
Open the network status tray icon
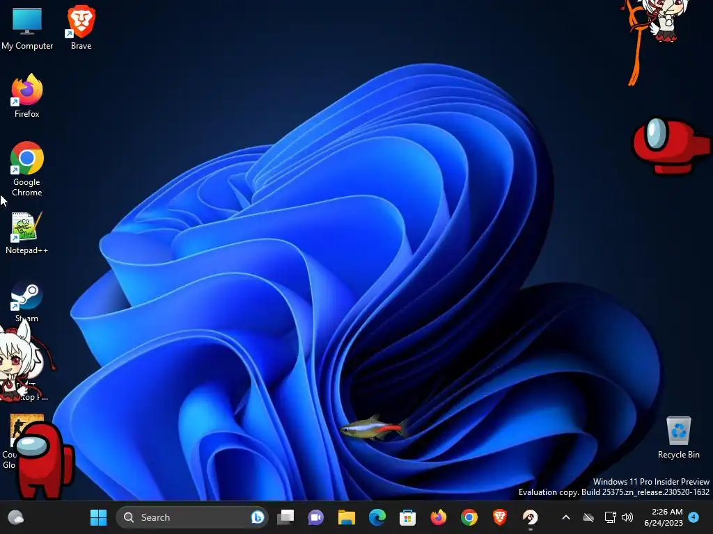pos(610,517)
